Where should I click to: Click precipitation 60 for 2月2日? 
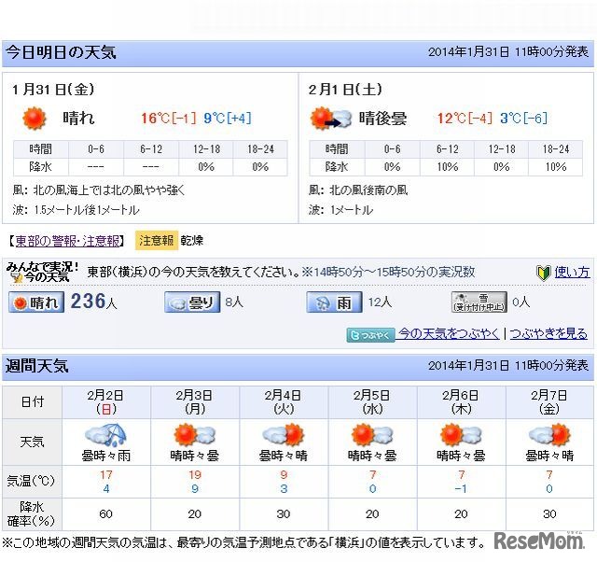[x=105, y=514]
